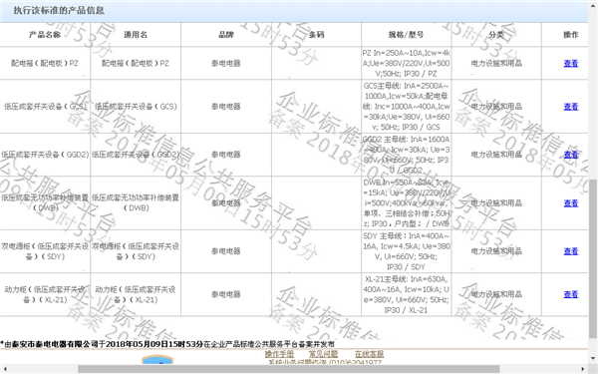
Task: Open the 常见问题 footer link
Action: pyautogui.click(x=323, y=354)
